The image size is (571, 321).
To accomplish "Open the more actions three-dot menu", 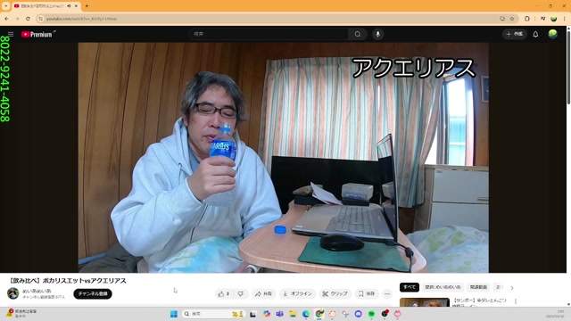I will tap(387, 293).
